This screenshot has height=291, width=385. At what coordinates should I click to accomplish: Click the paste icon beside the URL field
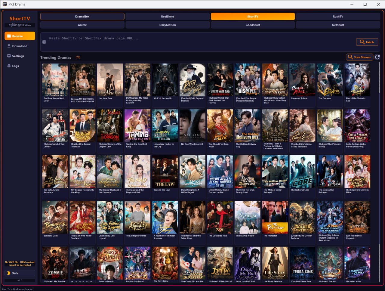pos(44,42)
